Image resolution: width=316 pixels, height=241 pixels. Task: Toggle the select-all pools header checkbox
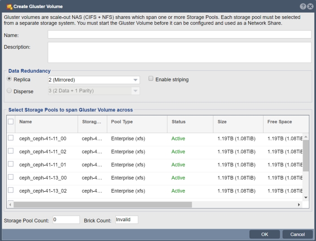coord(11,122)
